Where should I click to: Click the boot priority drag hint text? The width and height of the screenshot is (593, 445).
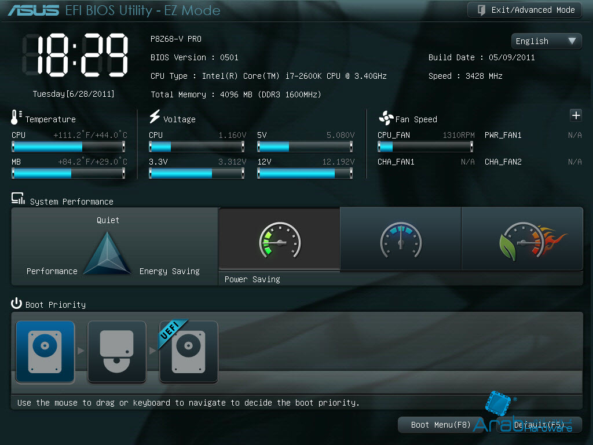pos(188,403)
